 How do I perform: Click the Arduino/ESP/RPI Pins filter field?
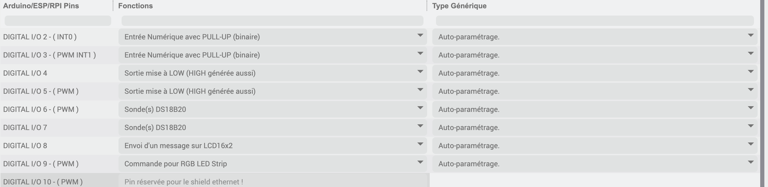[58, 21]
